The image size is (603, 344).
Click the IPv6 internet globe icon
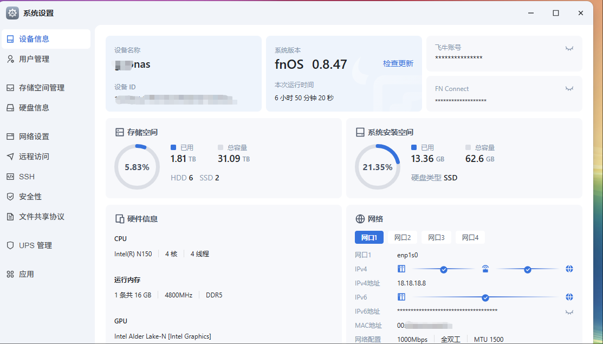click(x=569, y=297)
